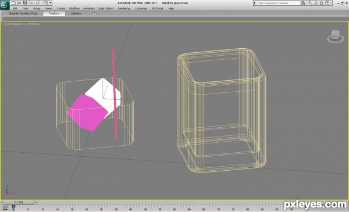This screenshot has height=212, width=349.
Task: Open the Favorites star icon
Action: [x=322, y=3]
